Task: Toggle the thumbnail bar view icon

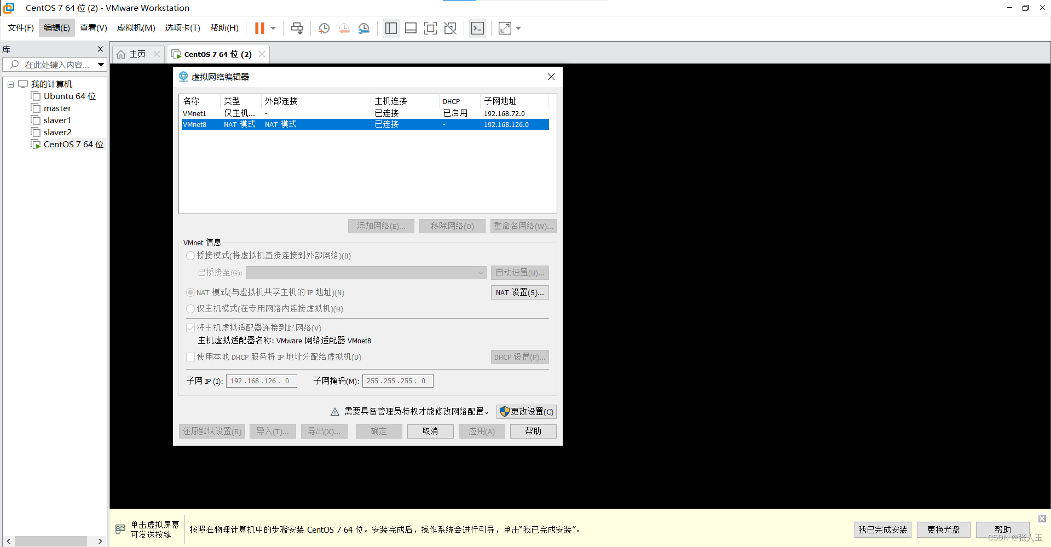Action: coord(411,28)
